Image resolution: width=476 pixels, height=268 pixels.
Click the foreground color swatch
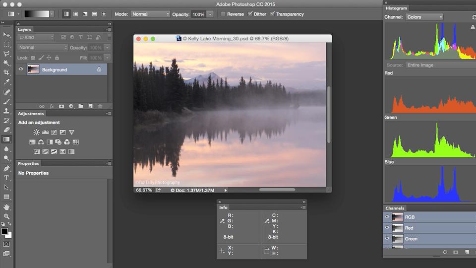click(4, 231)
